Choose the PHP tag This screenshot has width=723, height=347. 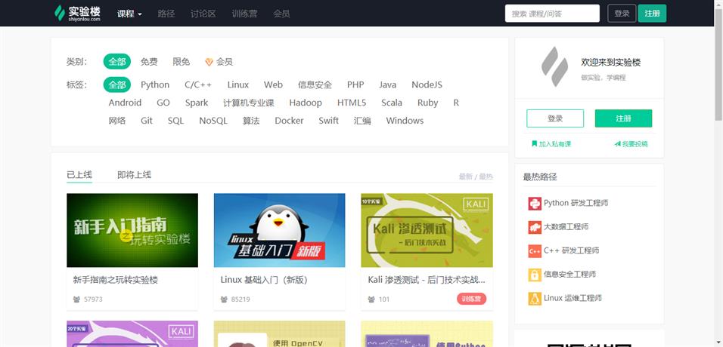click(355, 84)
